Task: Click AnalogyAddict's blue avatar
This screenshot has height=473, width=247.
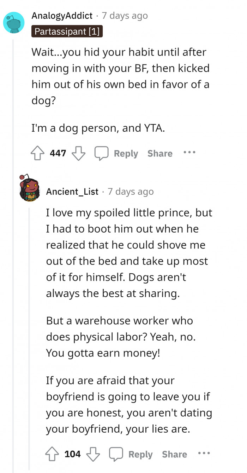Action: (x=13, y=22)
